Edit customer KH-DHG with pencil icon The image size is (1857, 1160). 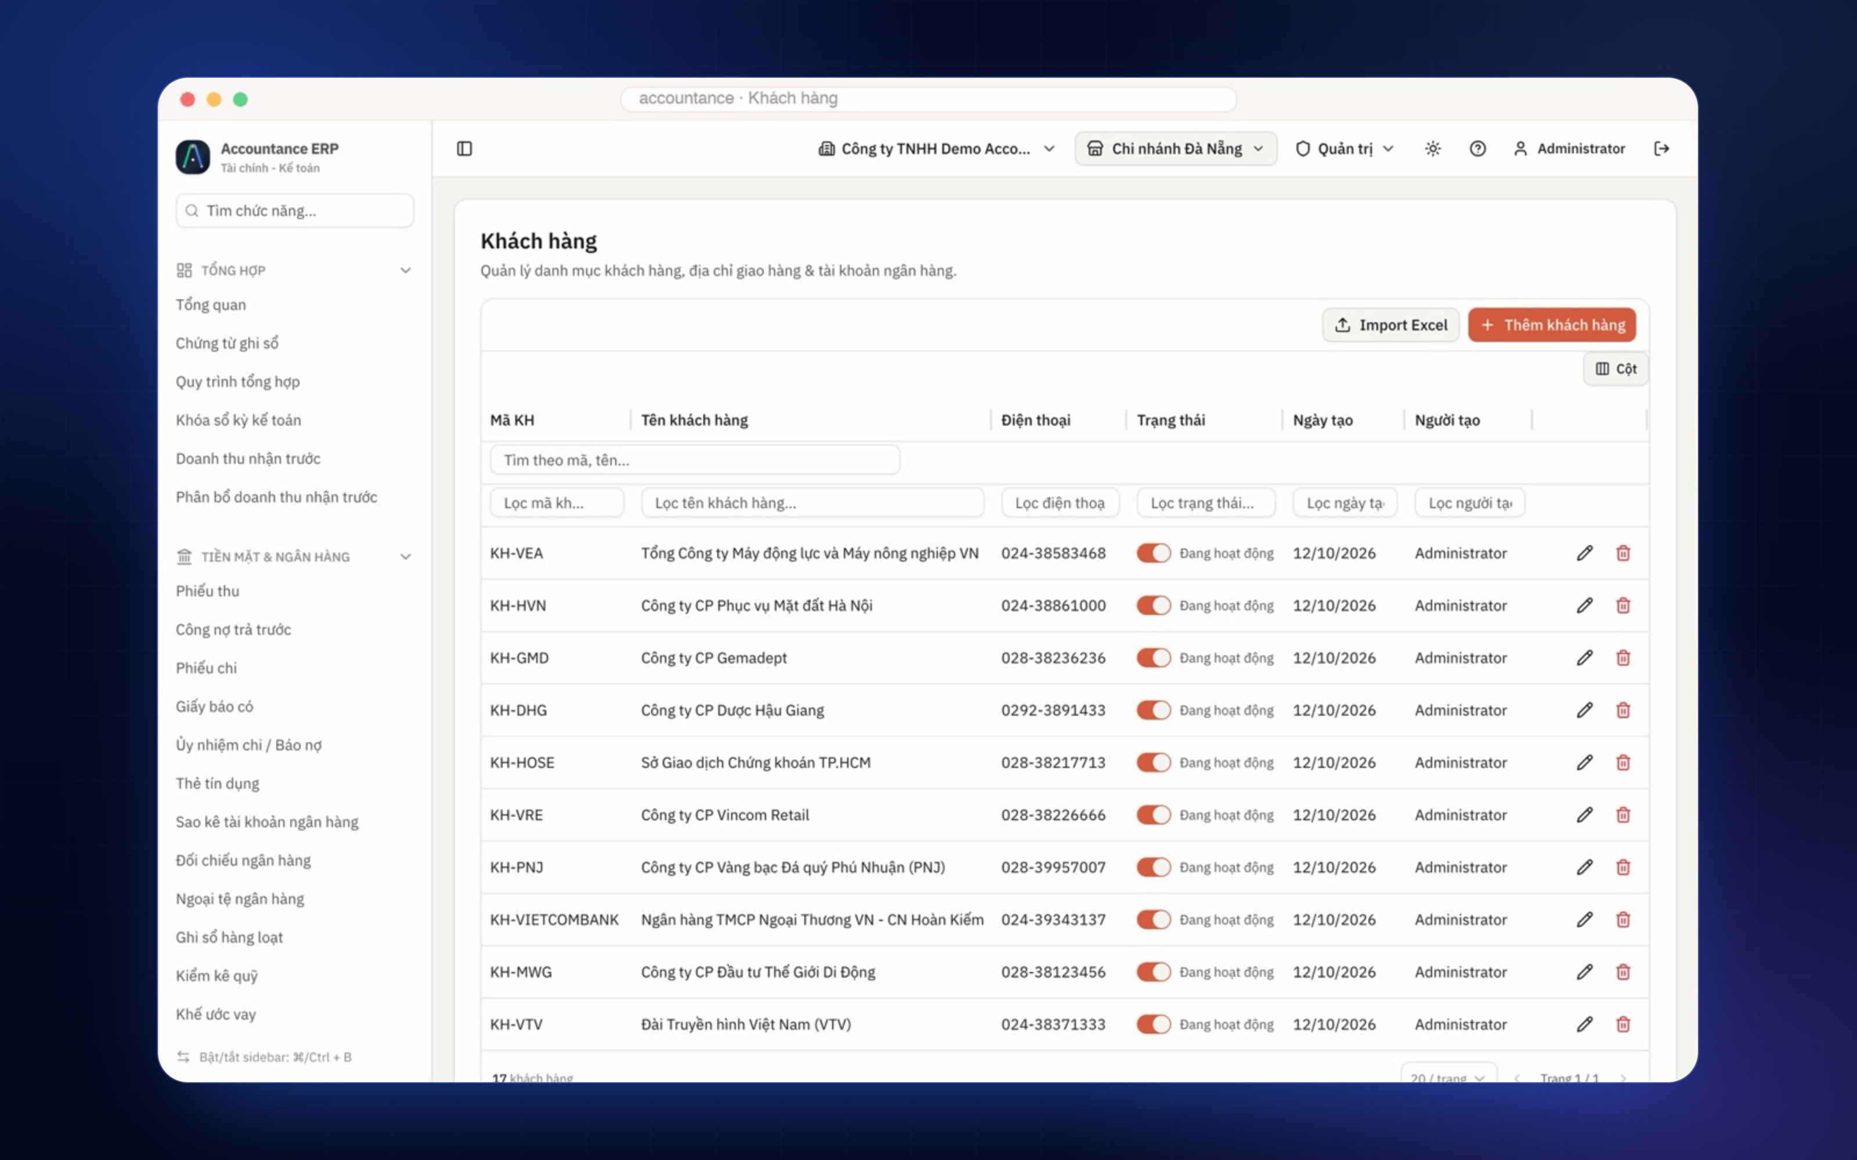click(x=1585, y=710)
